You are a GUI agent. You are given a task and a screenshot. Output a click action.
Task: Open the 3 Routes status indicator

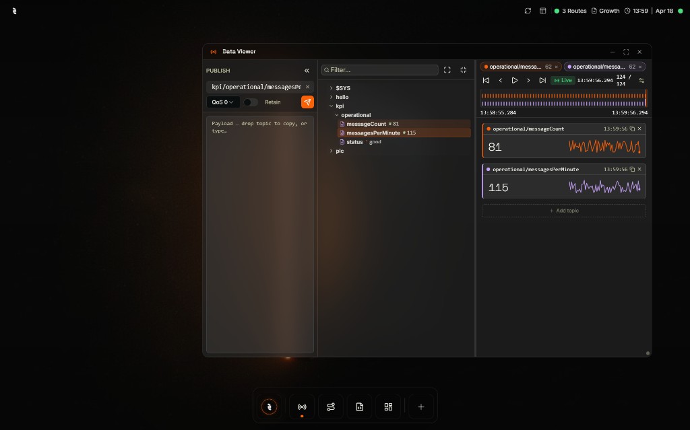point(570,11)
